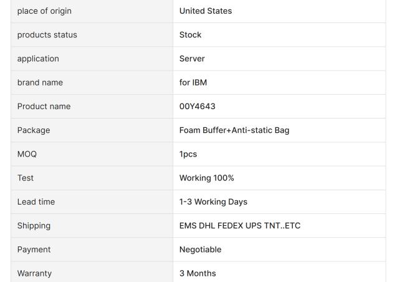Click the 'Warranty' row label
The height and width of the screenshot is (282, 405).
coord(34,273)
